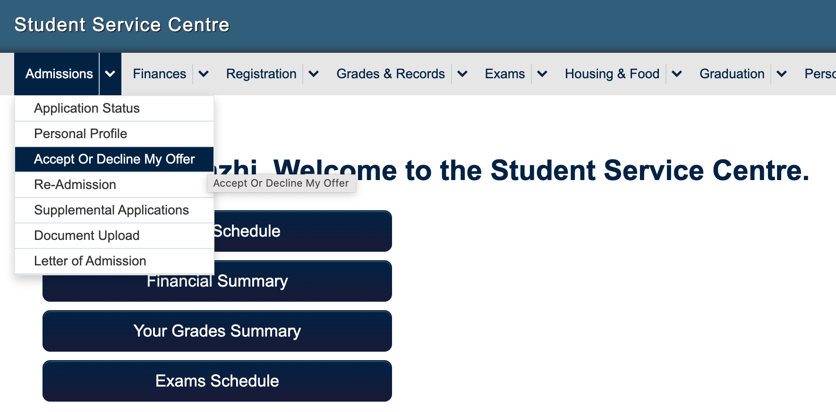Open the Grades & Records dropdown chevron

tap(462, 74)
